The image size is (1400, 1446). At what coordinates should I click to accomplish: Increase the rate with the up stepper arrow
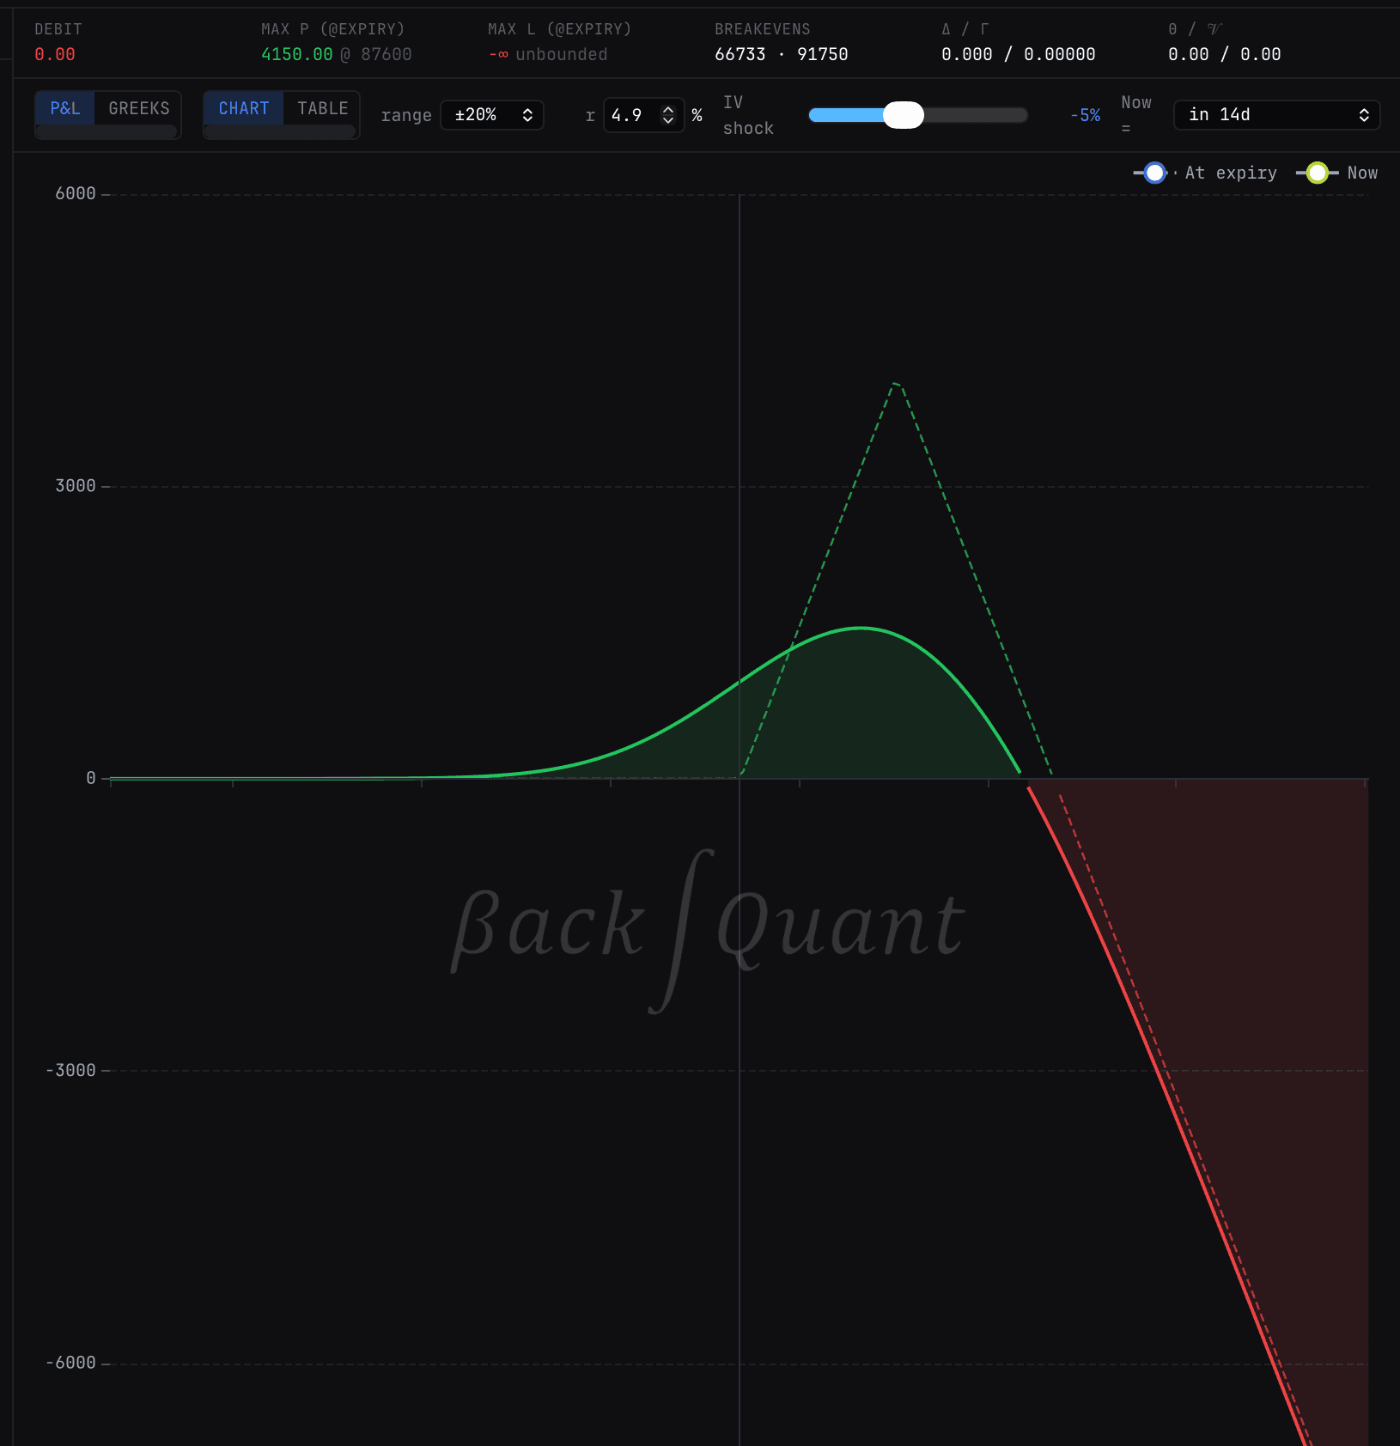pos(668,109)
